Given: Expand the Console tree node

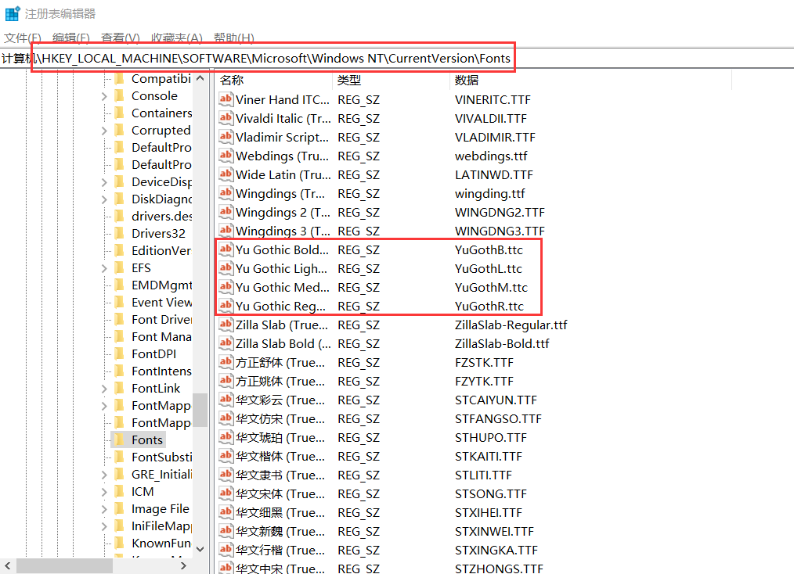Looking at the screenshot, I should click(x=104, y=96).
